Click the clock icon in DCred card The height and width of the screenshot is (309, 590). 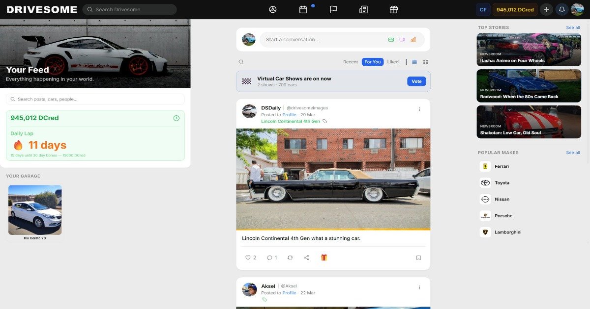click(177, 118)
